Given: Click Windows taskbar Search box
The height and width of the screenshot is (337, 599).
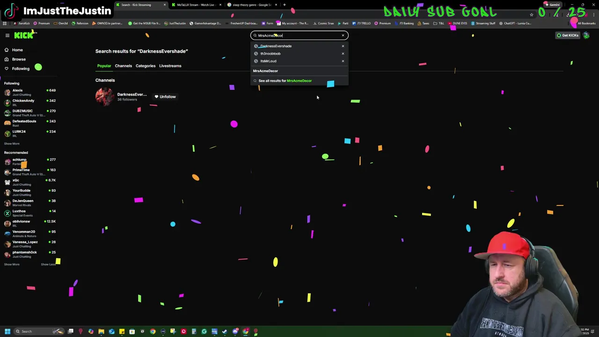Looking at the screenshot, I should tap(40, 331).
